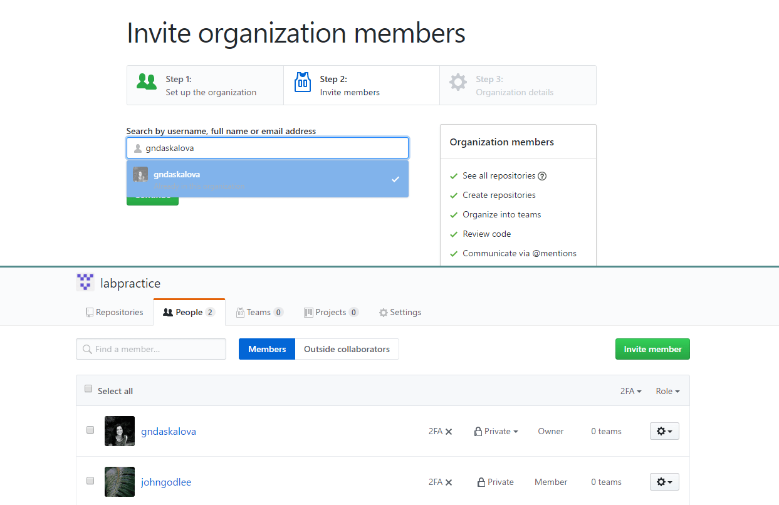Click the 2FA cross icon on johngodlee's row
This screenshot has width=779, height=505.
pyautogui.click(x=449, y=482)
